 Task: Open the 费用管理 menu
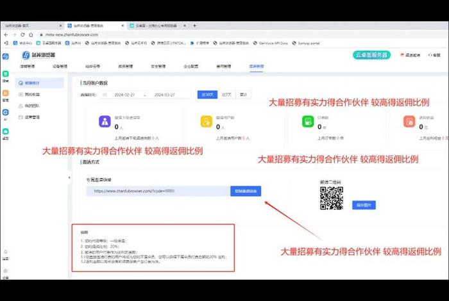point(223,67)
